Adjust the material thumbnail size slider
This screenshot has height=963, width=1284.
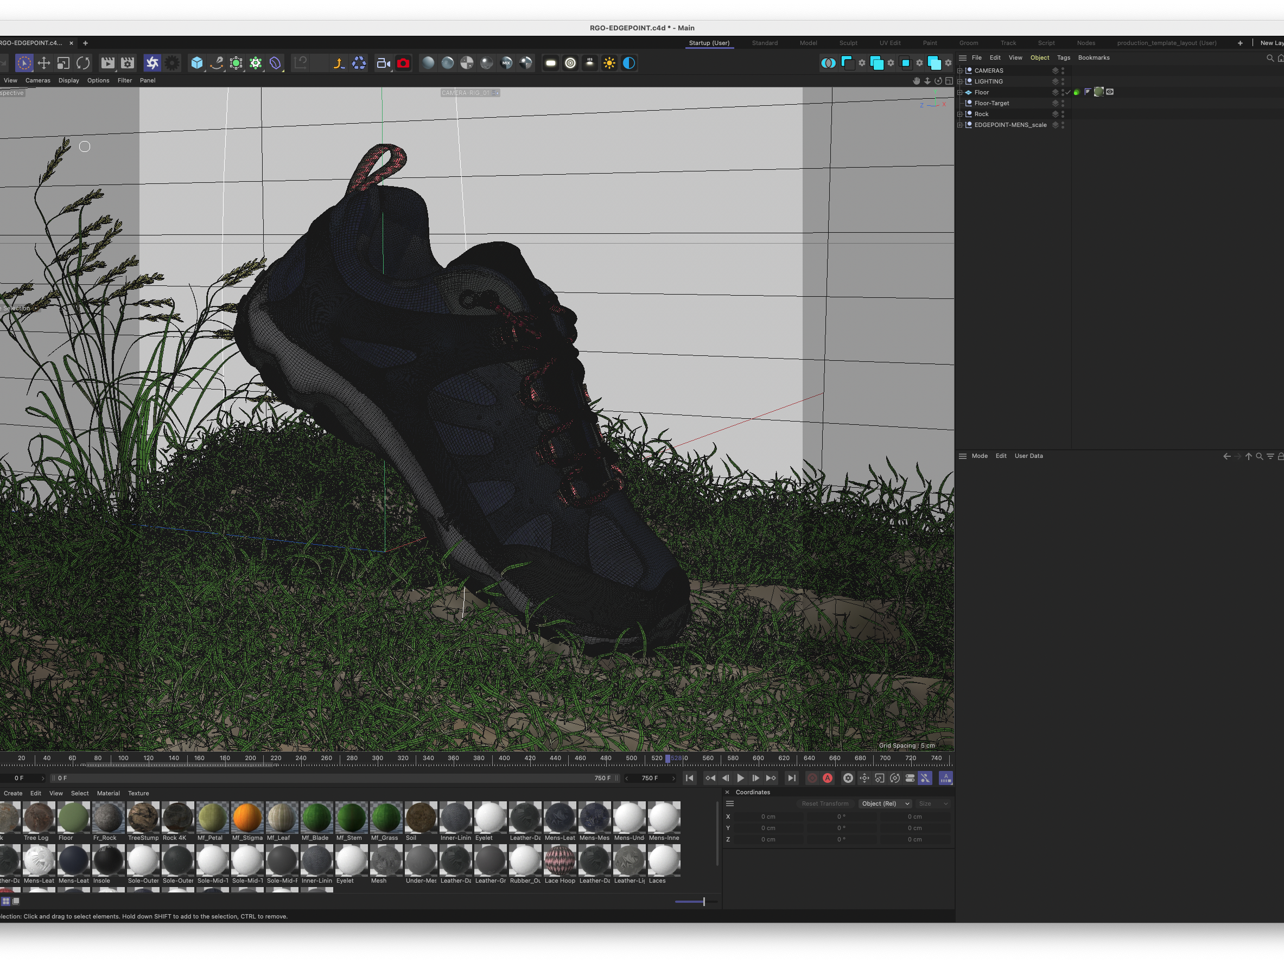pos(703,902)
